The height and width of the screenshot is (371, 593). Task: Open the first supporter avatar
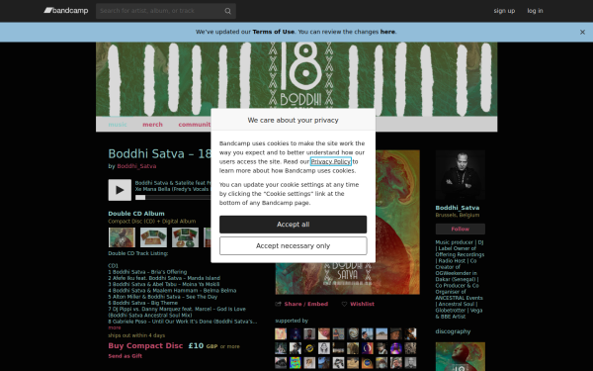[281, 334]
